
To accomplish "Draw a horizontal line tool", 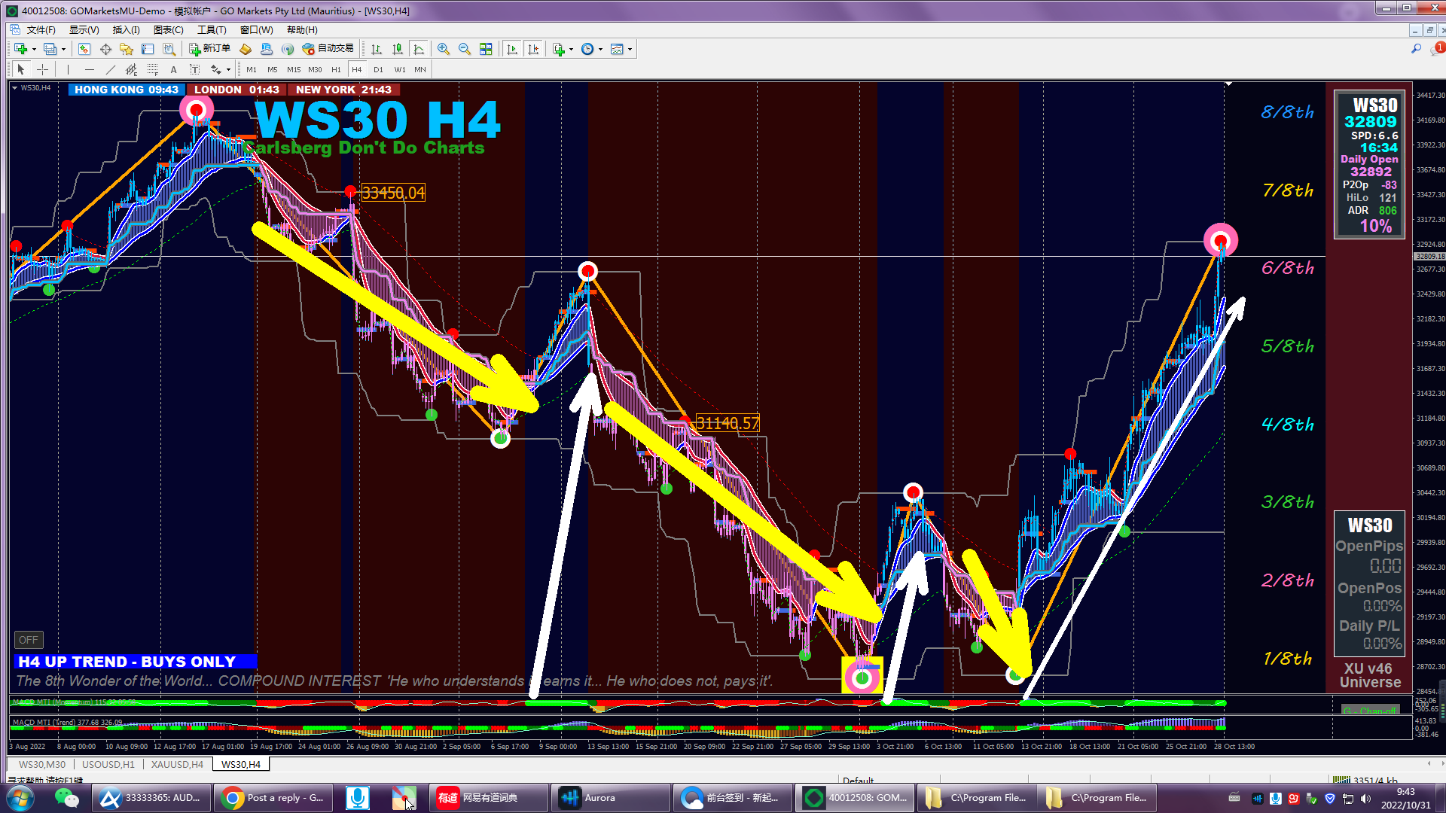I will click(x=90, y=69).
